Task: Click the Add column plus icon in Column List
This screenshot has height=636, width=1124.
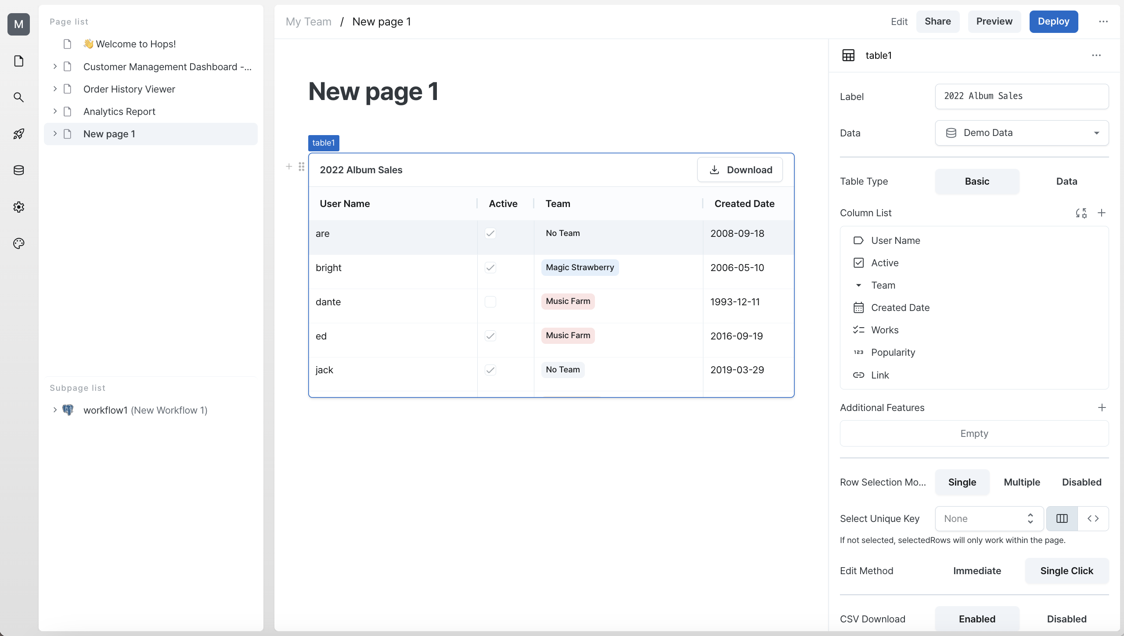Action: pyautogui.click(x=1102, y=213)
